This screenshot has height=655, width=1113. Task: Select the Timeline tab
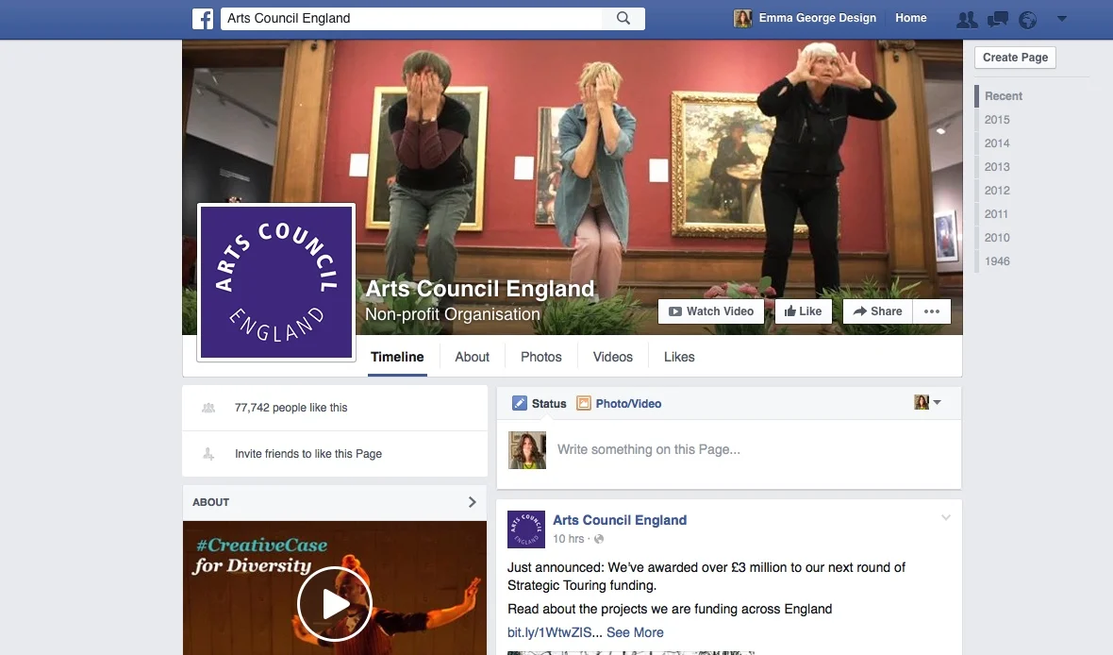pos(397,357)
